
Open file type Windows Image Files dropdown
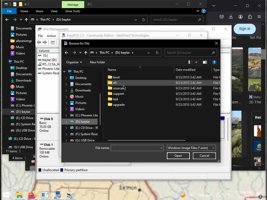tap(213, 148)
